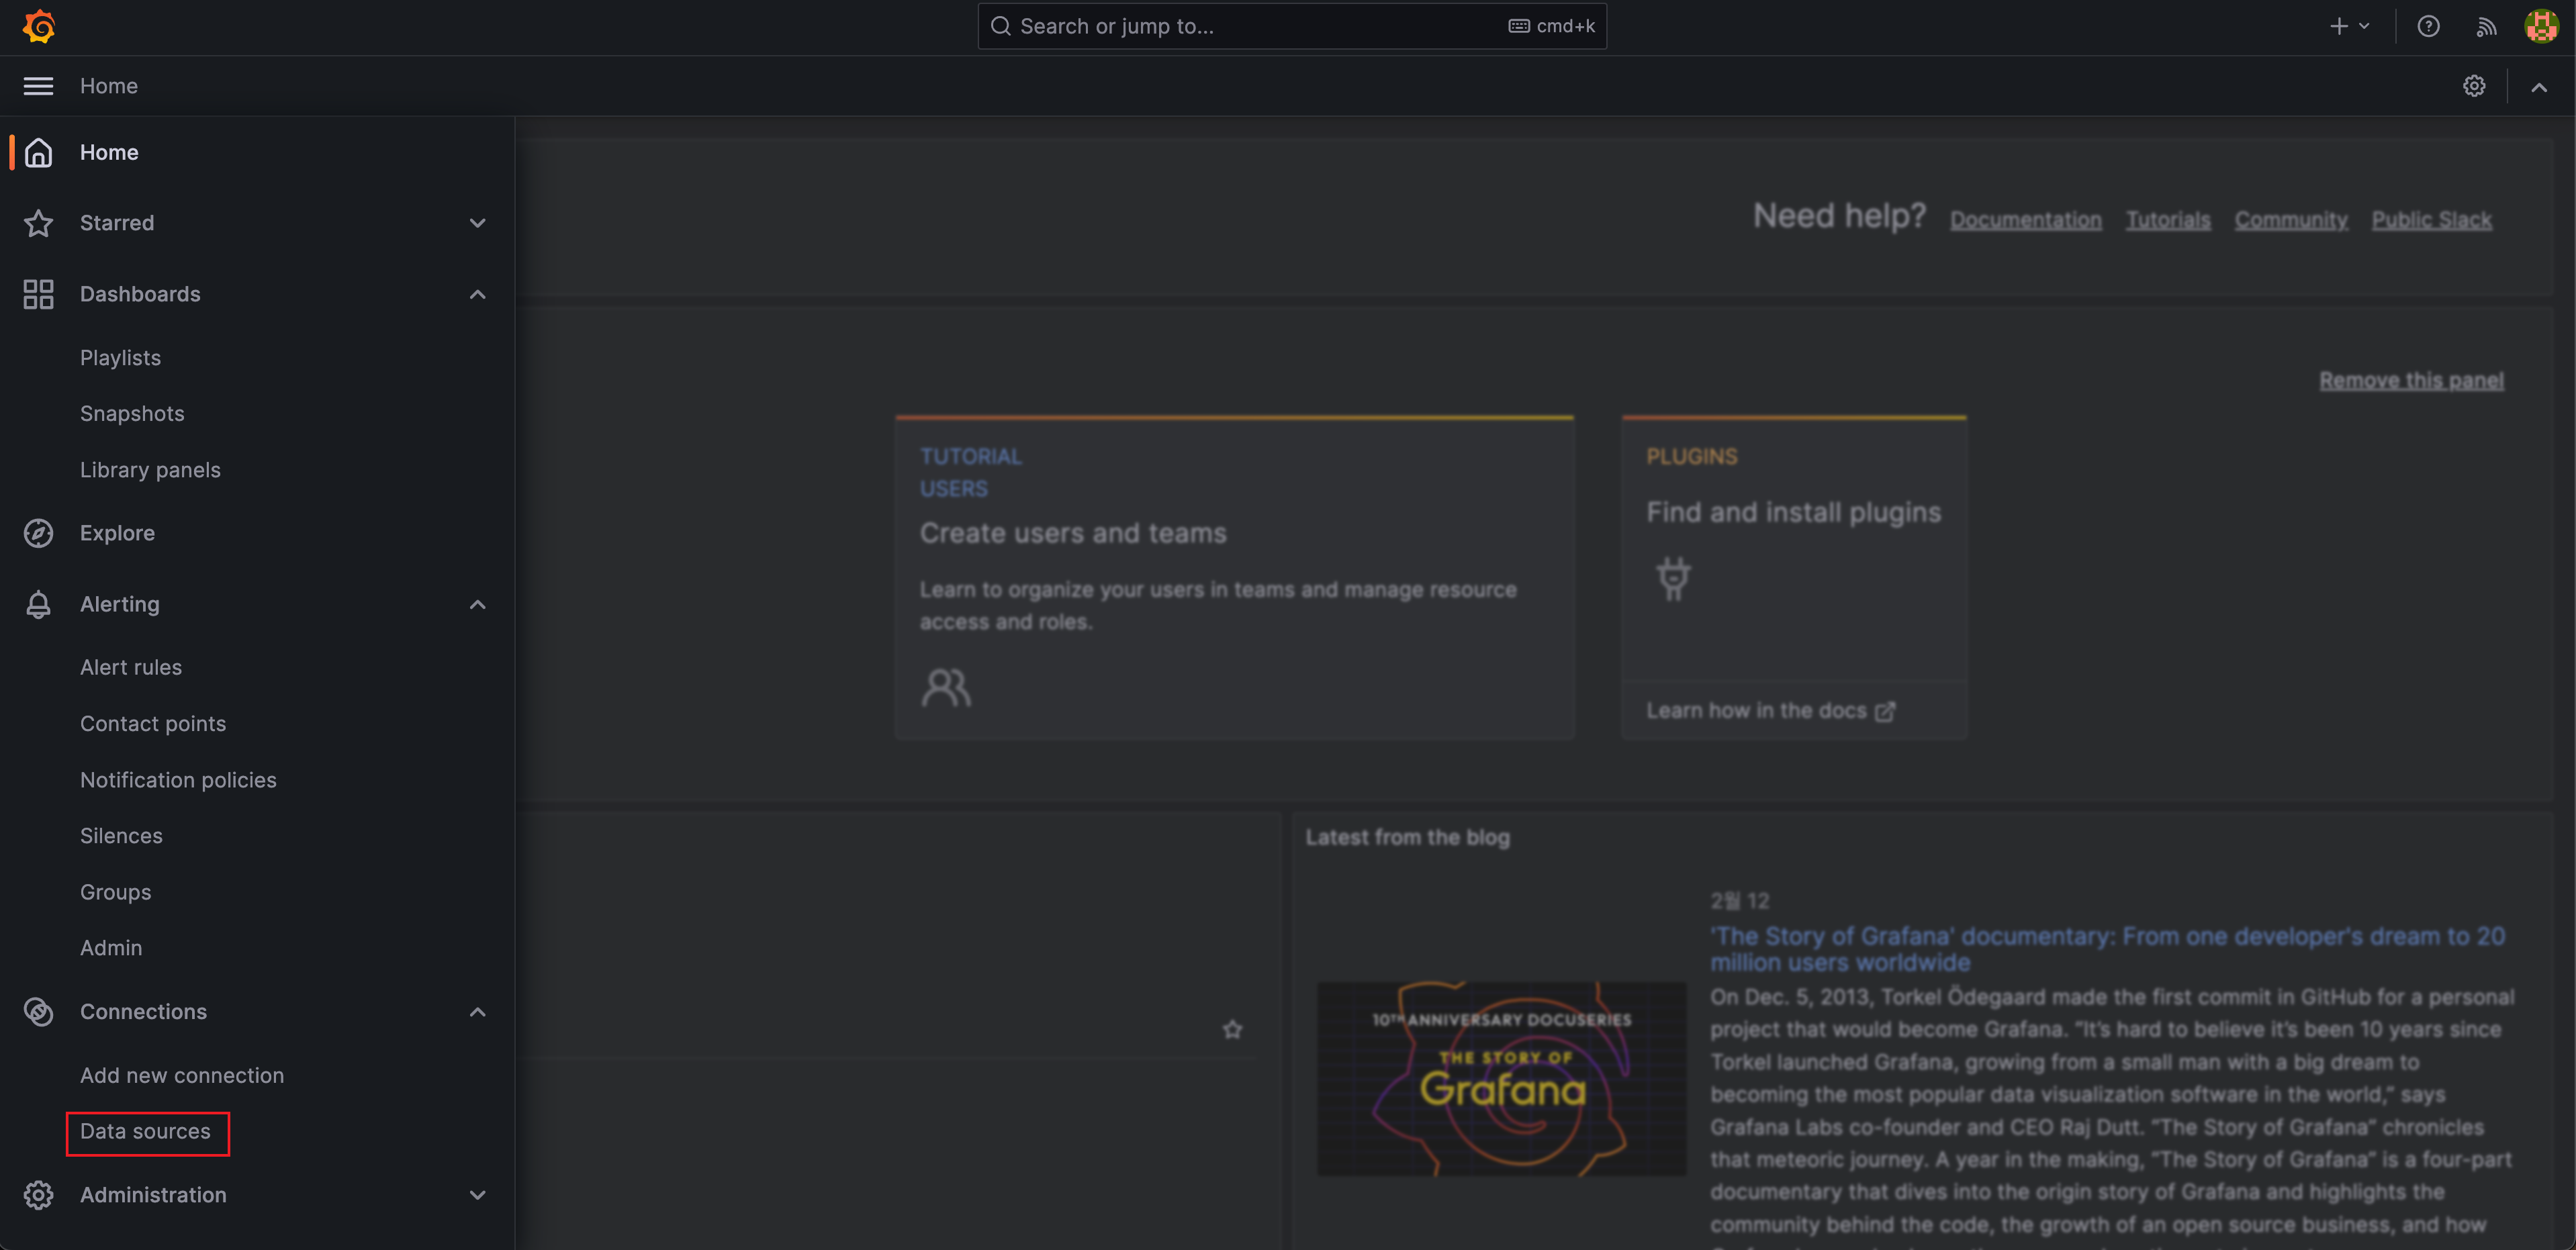
Task: Open alerting Groups
Action: pos(116,892)
